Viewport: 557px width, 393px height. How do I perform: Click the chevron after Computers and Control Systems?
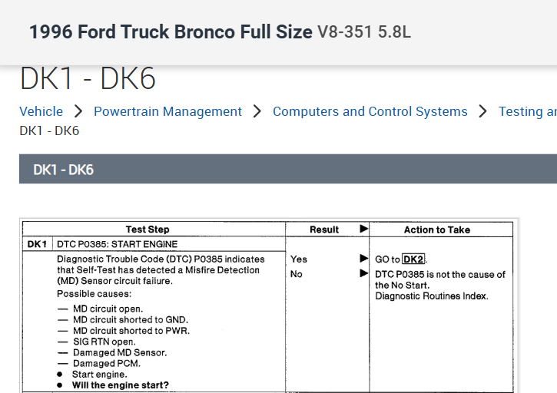click(x=482, y=111)
